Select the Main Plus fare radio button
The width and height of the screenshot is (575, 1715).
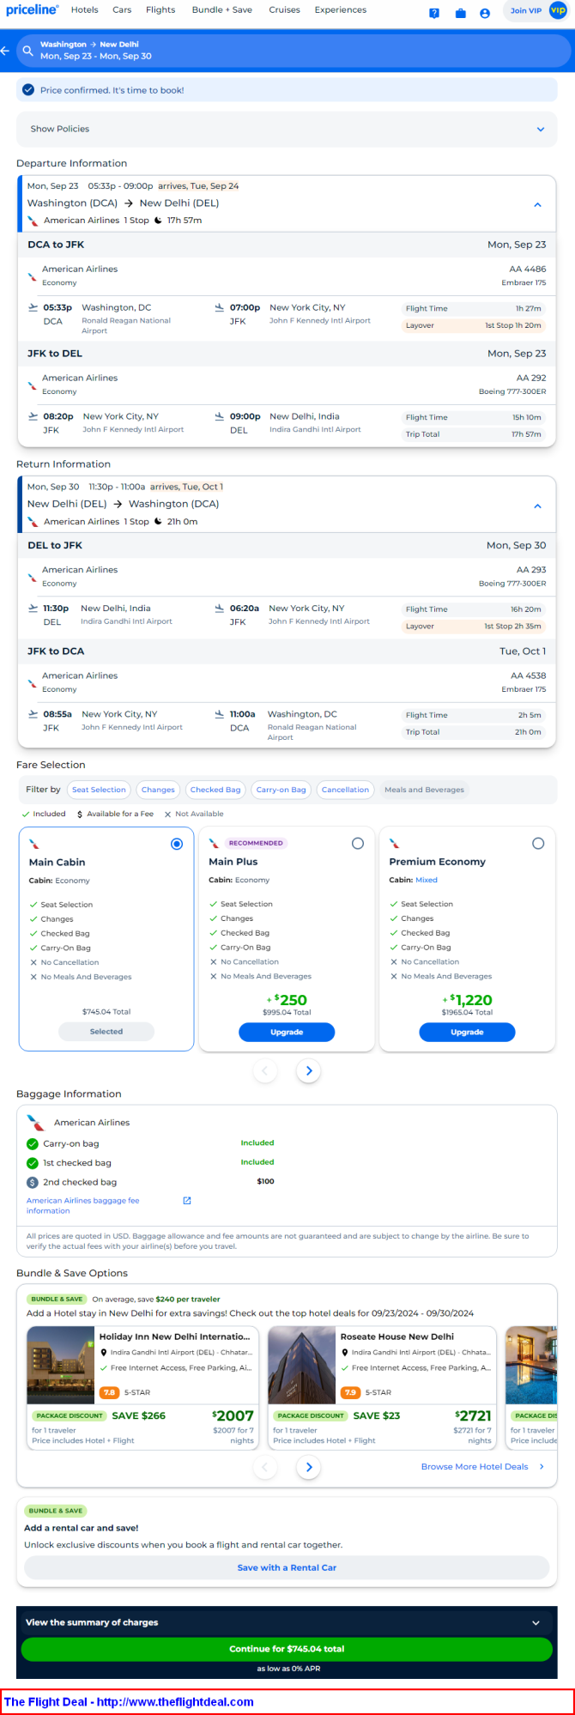[358, 844]
